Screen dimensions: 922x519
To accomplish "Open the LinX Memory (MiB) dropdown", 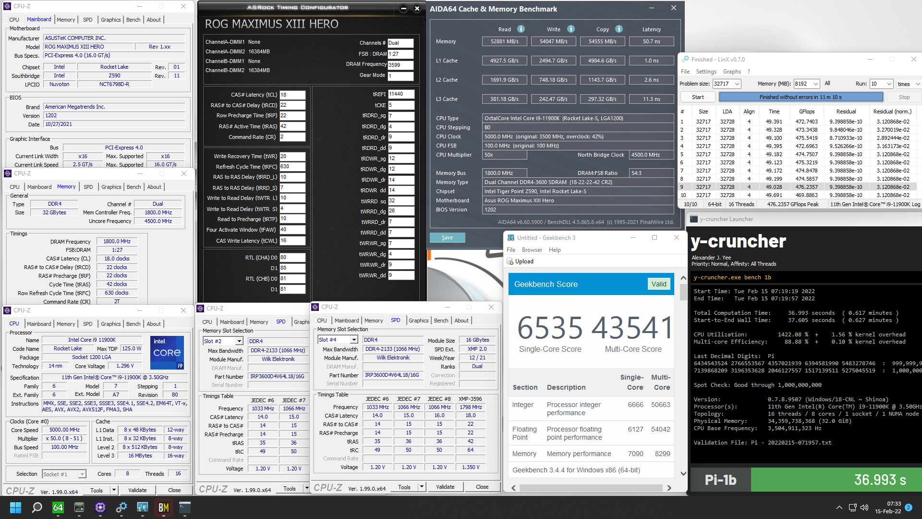I will click(815, 84).
